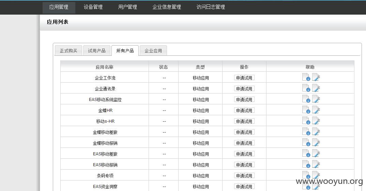
Task: Click 申请试用 for EAS资金洞察
Action: (244, 186)
